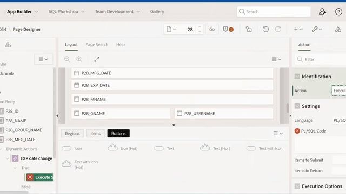Pick the Icon button template
346x194 pixels.
tap(72, 149)
